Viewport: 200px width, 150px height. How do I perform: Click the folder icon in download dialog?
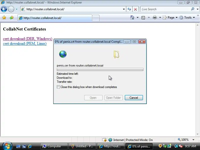[x=116, y=54]
